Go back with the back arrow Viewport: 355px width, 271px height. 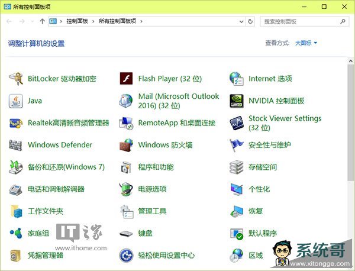(9, 21)
